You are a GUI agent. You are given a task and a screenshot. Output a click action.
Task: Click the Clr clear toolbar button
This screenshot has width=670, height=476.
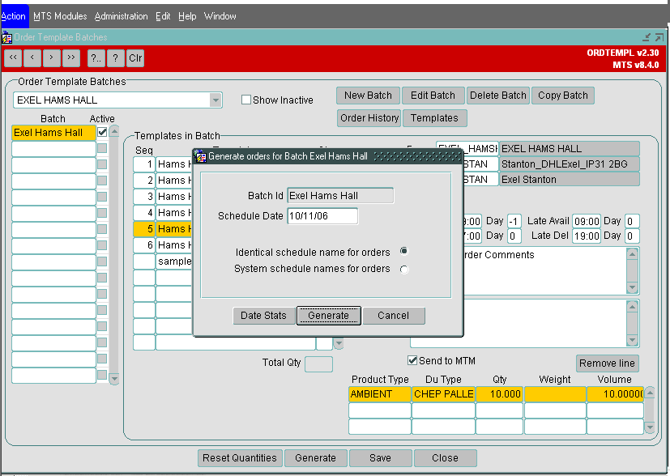click(x=135, y=58)
